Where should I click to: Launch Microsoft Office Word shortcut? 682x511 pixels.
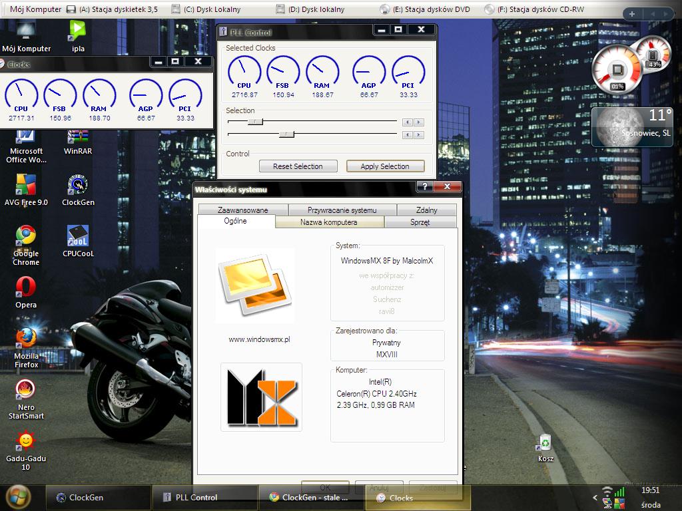[x=26, y=148]
